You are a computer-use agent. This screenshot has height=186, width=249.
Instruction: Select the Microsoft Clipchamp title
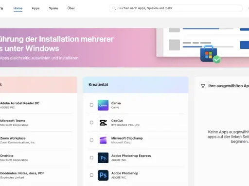pos(127,139)
